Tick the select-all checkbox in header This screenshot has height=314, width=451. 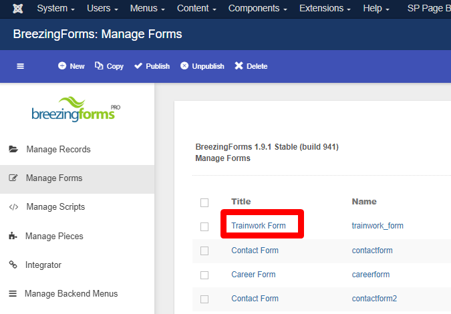click(x=204, y=202)
